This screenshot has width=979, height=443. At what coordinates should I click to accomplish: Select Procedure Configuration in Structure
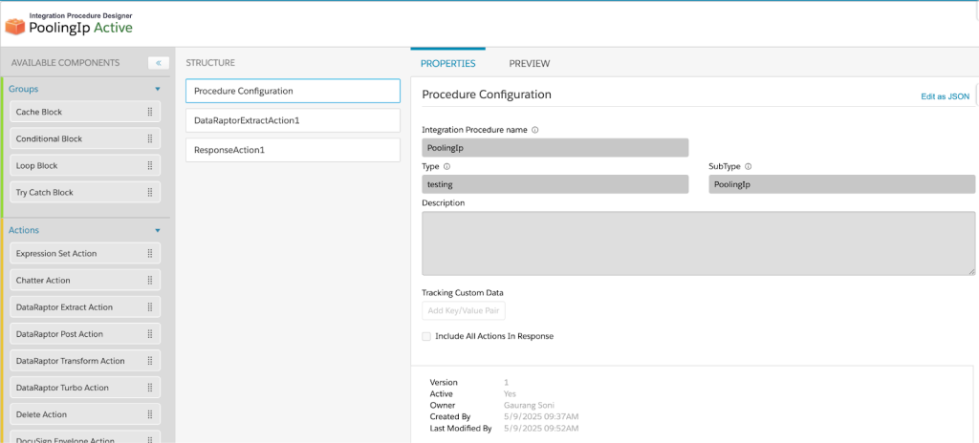(293, 91)
